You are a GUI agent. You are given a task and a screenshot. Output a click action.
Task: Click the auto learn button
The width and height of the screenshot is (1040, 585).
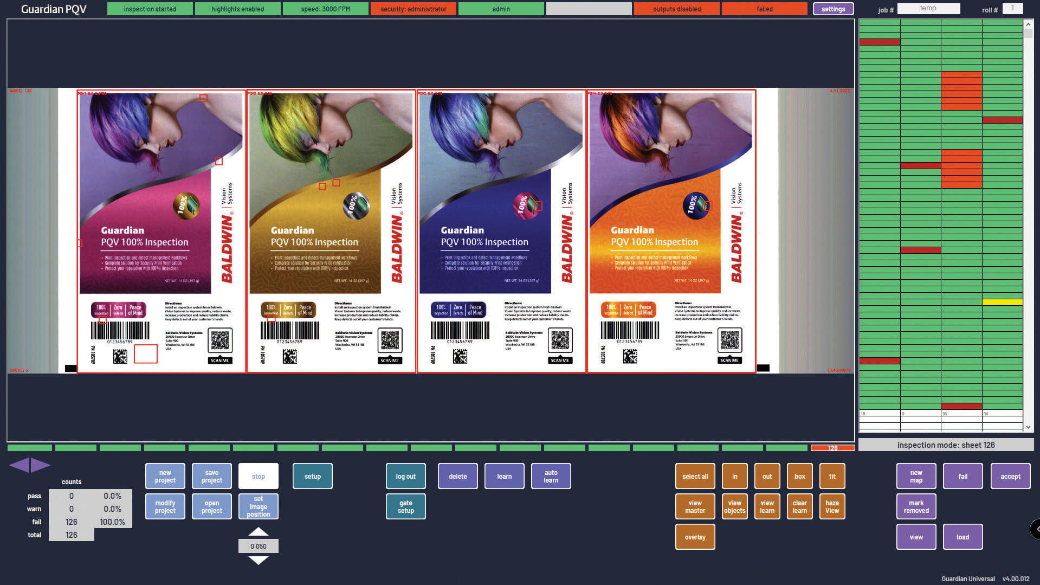551,476
